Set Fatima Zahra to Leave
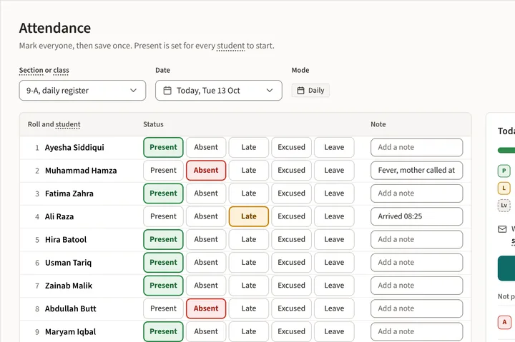Viewport: 515px width, 342px height. [x=334, y=193]
